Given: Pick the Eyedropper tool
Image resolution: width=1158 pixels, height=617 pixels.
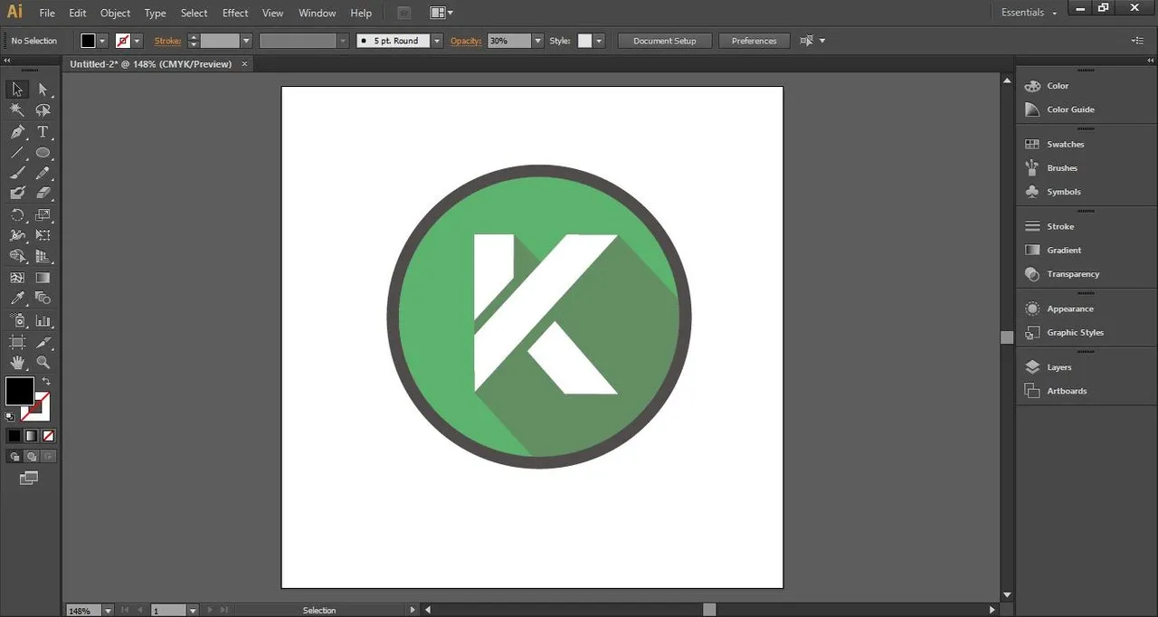Looking at the screenshot, I should 17,299.
